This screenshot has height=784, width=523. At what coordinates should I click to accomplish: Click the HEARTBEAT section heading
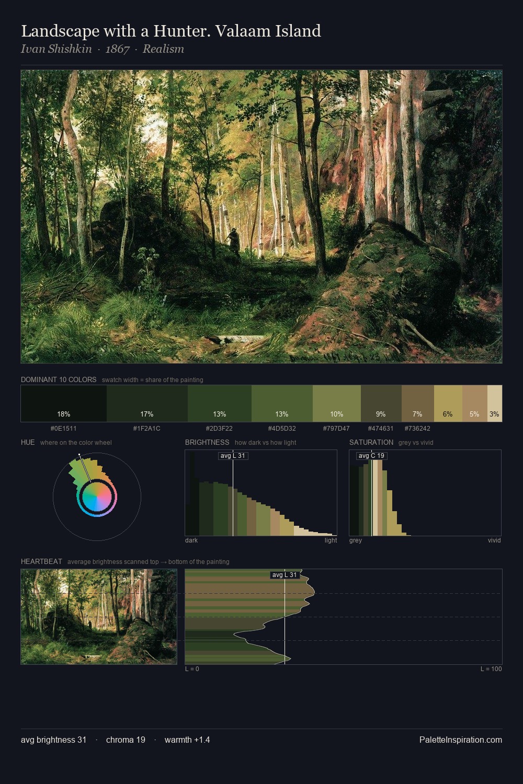(x=41, y=562)
